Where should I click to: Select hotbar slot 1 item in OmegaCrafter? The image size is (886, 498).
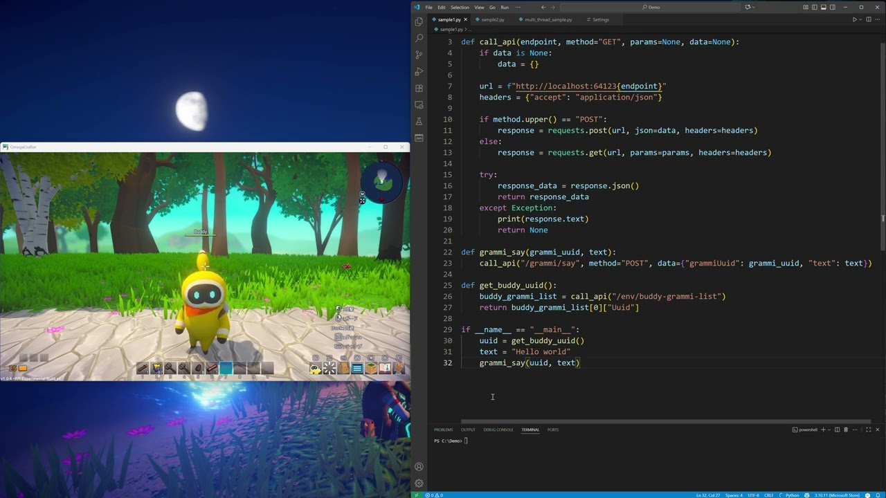click(143, 369)
